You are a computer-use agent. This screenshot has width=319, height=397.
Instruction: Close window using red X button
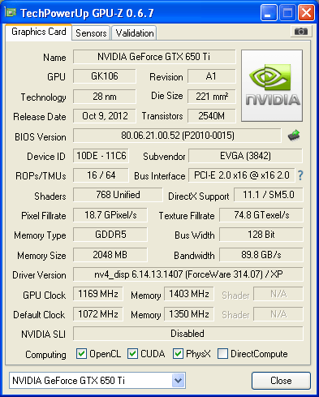tap(306, 12)
